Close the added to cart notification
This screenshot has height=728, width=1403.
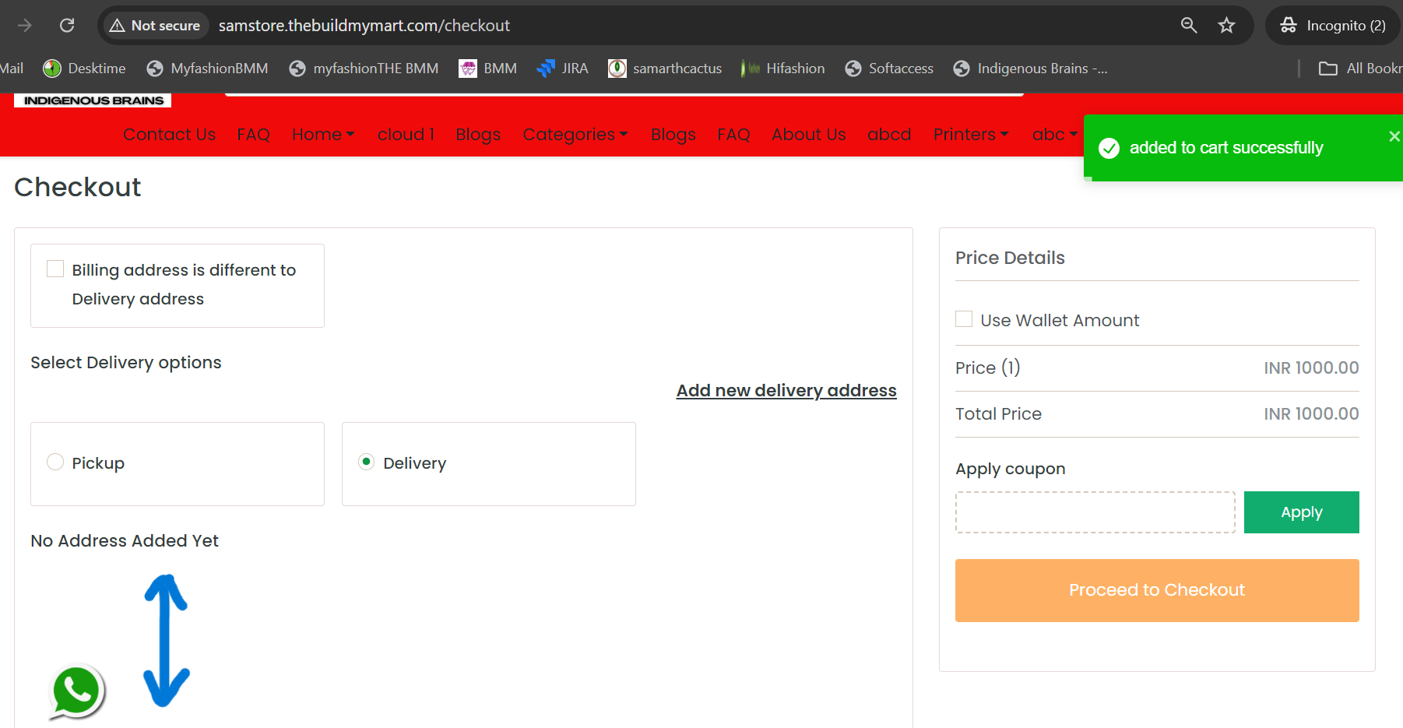tap(1394, 136)
